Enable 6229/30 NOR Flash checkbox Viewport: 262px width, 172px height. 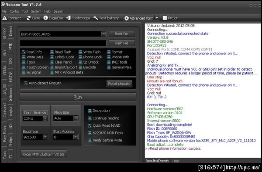point(90,133)
